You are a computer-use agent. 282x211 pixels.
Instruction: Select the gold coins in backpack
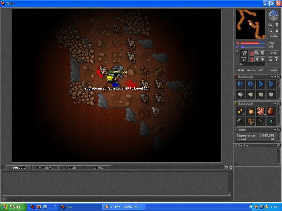[241, 112]
